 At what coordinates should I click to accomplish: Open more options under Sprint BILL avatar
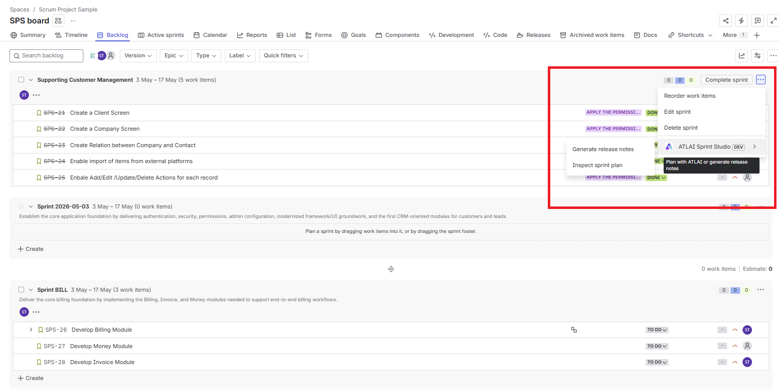click(36, 312)
